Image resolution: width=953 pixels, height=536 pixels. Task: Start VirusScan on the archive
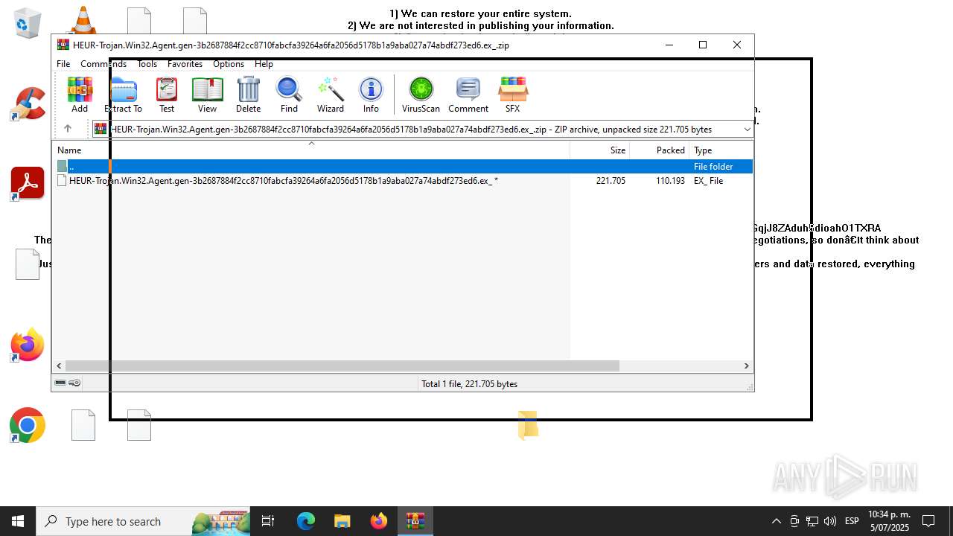click(421, 95)
